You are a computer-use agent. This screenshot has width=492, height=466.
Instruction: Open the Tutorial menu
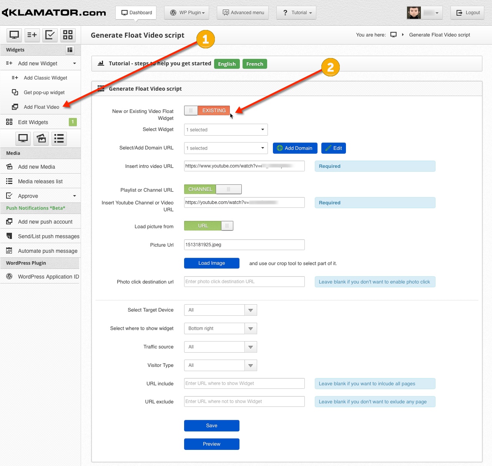point(296,13)
